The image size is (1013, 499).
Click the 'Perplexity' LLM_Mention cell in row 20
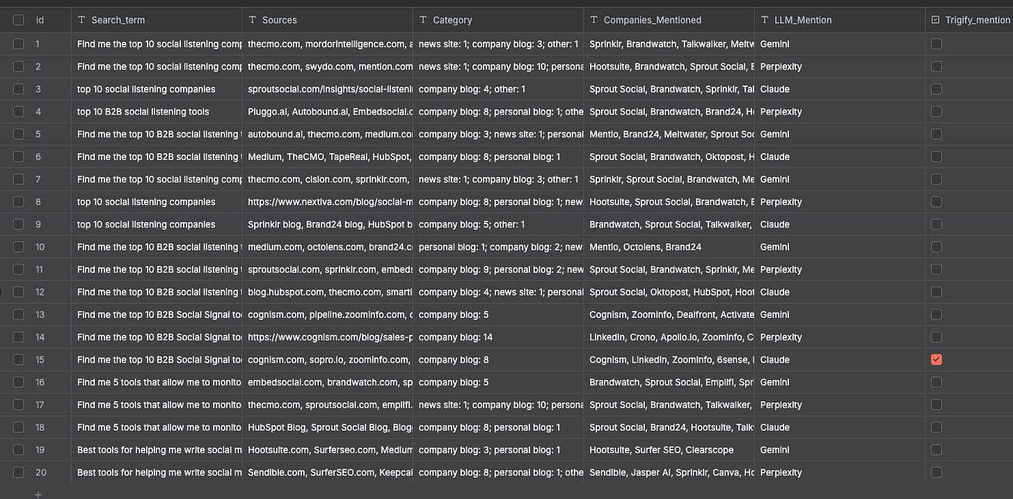[840, 473]
